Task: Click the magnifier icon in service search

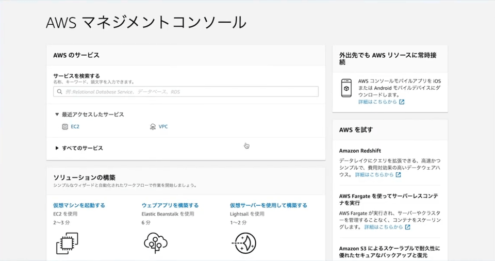Action: (x=60, y=92)
